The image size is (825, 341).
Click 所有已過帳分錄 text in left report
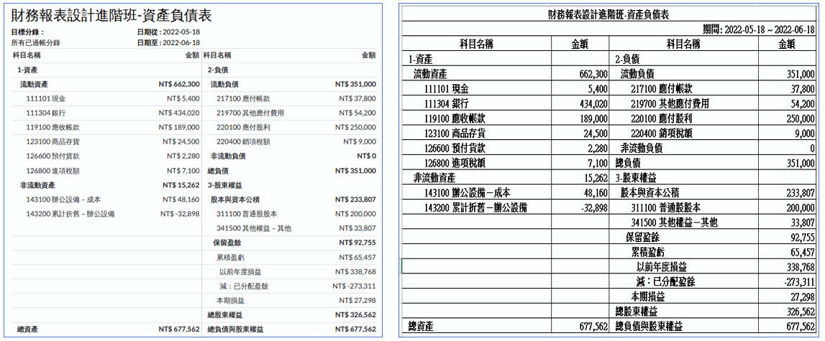[36, 42]
